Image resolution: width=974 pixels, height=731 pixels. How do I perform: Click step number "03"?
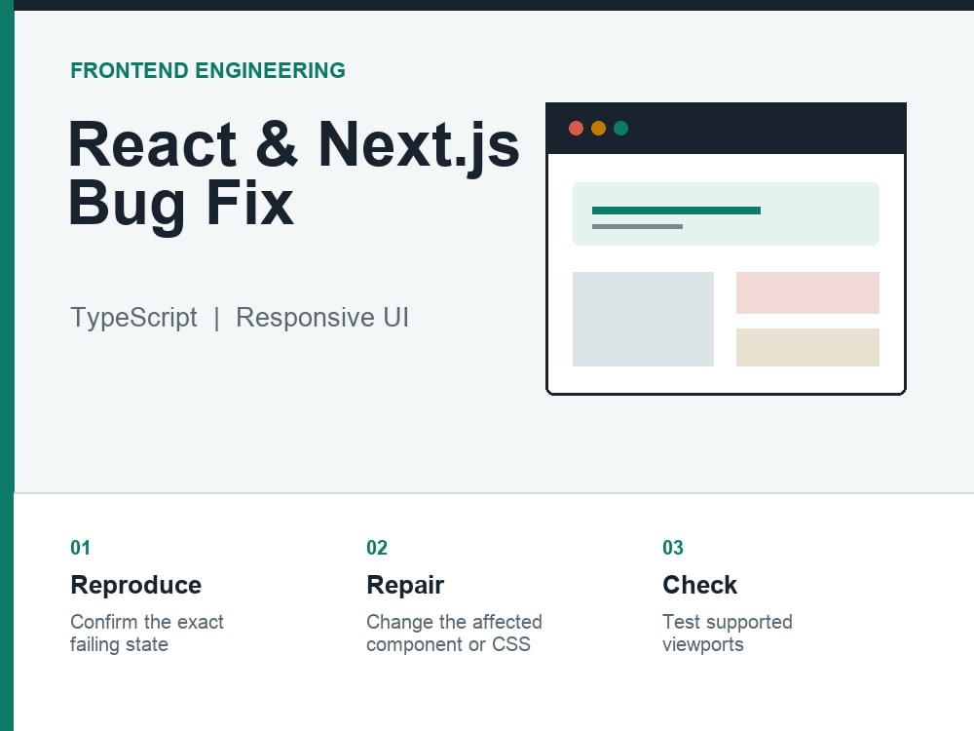click(673, 548)
